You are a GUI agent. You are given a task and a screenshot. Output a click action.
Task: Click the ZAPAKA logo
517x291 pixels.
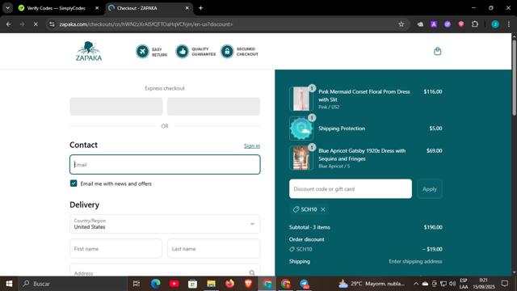[89, 51]
